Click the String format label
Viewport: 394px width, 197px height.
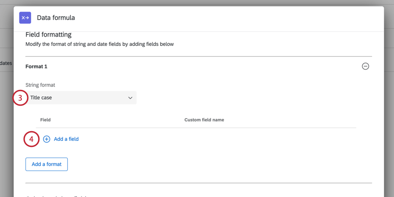(40, 85)
